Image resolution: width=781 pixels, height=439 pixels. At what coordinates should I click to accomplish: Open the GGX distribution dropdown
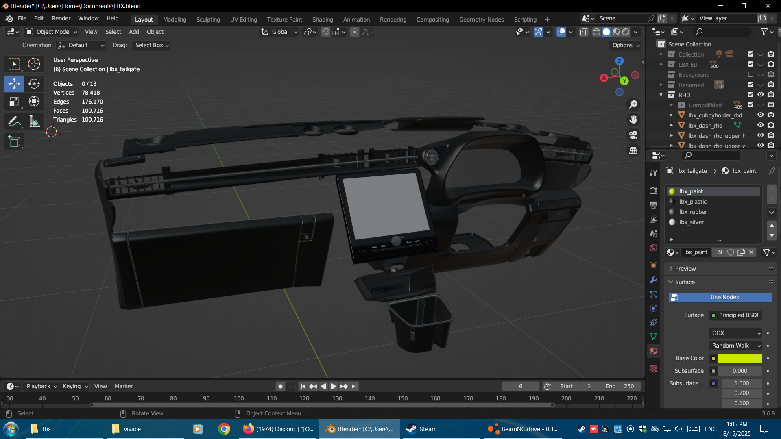click(735, 333)
